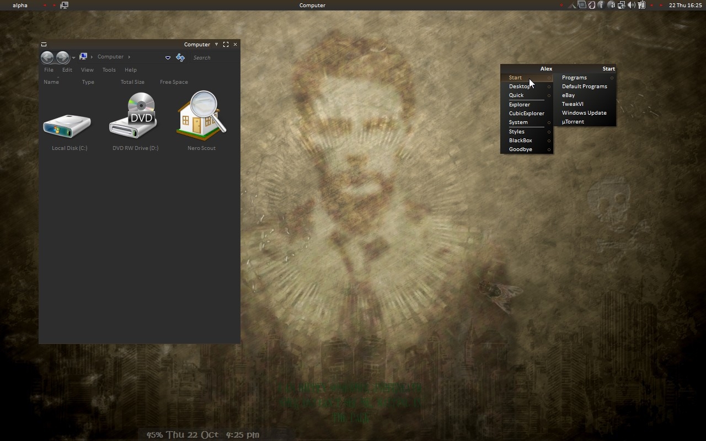The height and width of the screenshot is (441, 706).
Task: Select the DVD RW Drive (D:) icon
Action: (134, 115)
